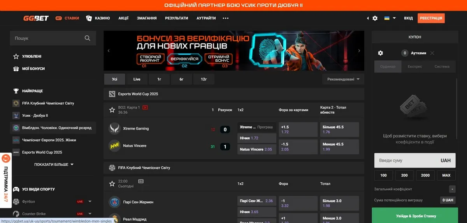Bet on Нічия at 1.72
This screenshot has height=223, width=467.
click(257, 138)
